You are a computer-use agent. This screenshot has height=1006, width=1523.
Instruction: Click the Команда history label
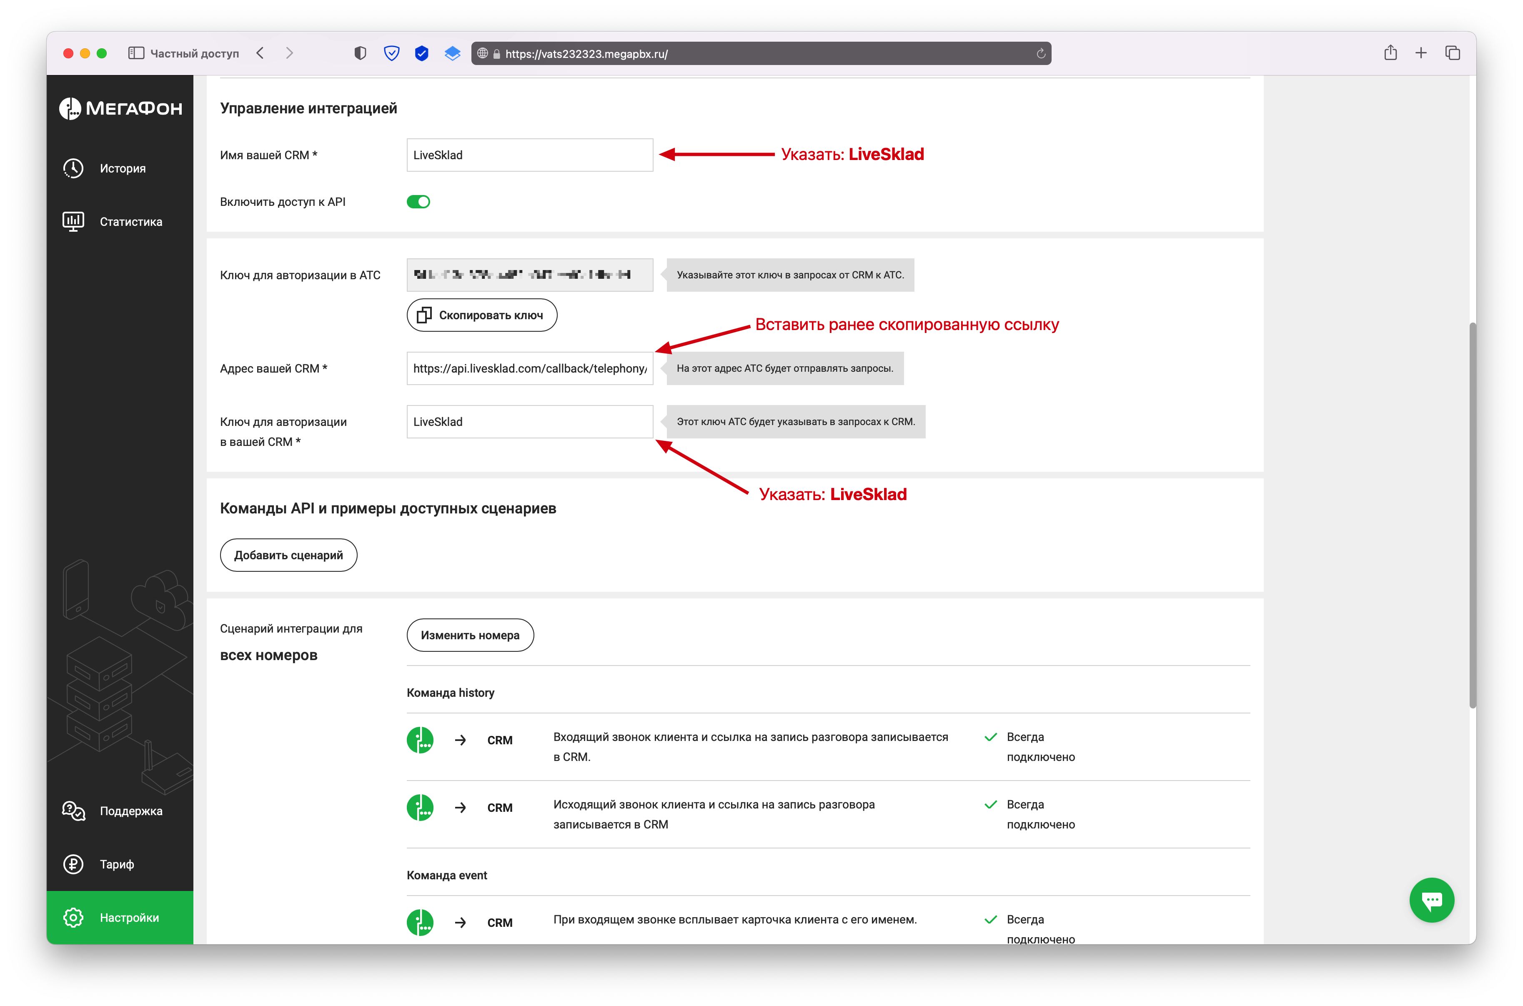click(451, 692)
